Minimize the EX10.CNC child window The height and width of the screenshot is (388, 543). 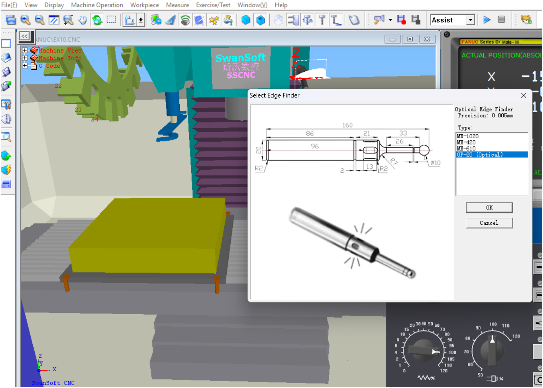[x=392, y=39]
